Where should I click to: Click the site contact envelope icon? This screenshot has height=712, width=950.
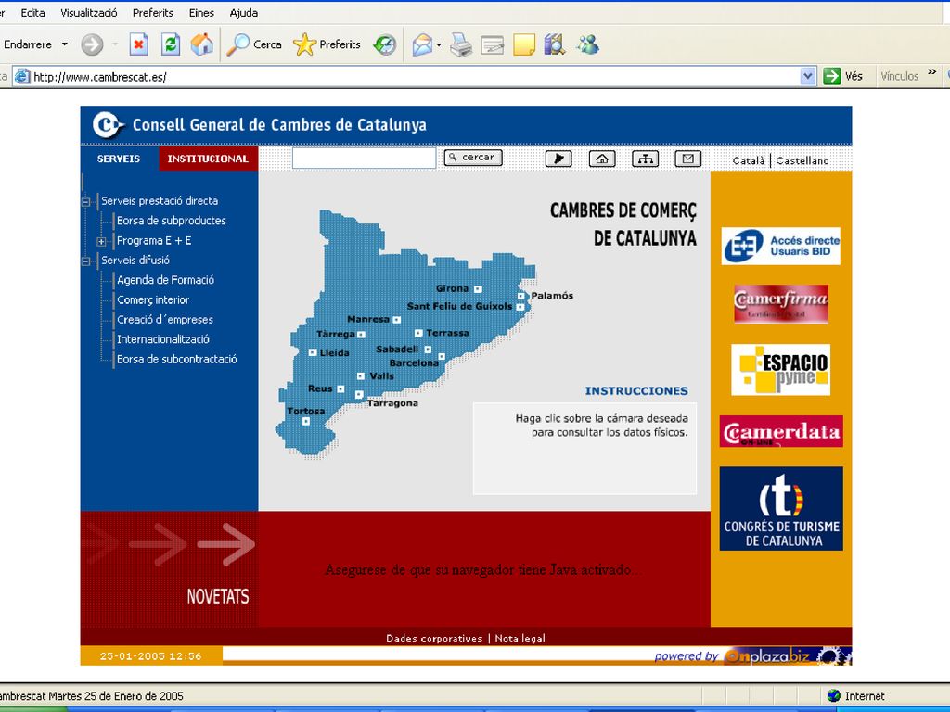click(688, 159)
